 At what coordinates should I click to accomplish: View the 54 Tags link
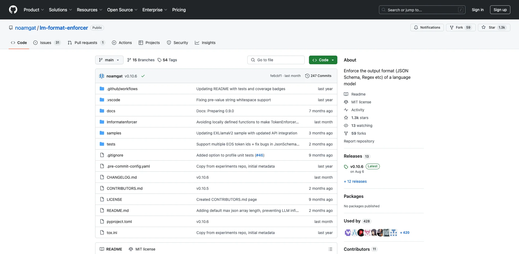(167, 60)
